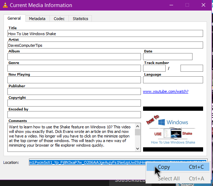The width and height of the screenshot is (213, 186).
Task: Click the Artist field with DavesComputerTips
Action: pyautogui.click(x=105, y=45)
